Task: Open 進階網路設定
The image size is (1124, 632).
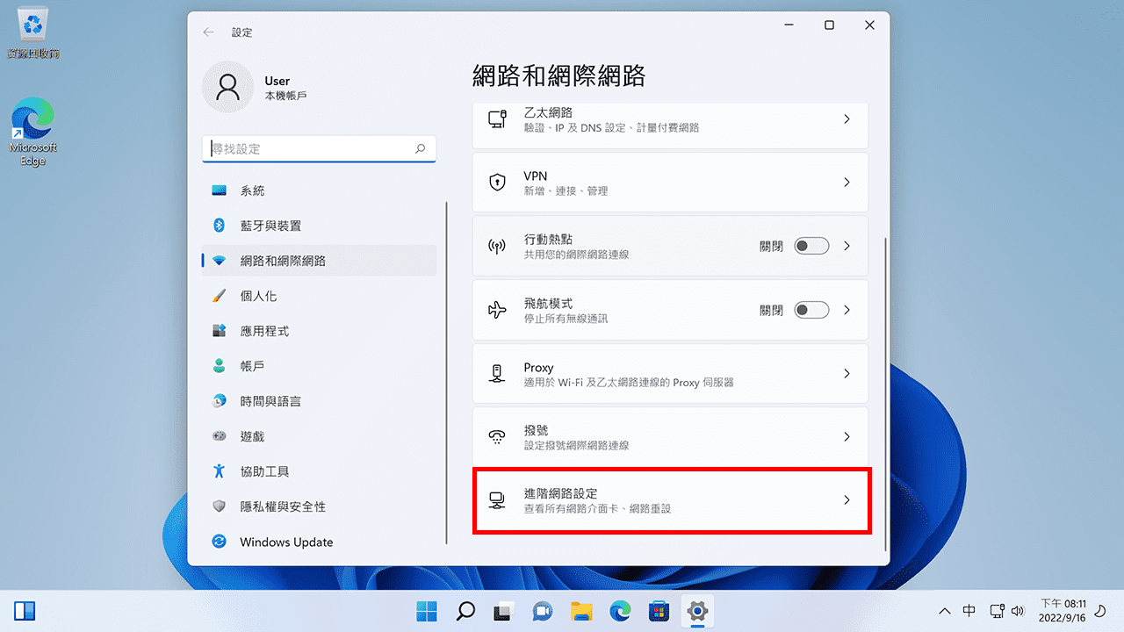Action: [670, 500]
